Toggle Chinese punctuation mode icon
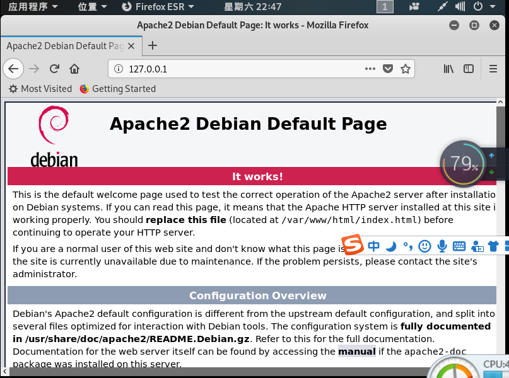509x378 pixels. coord(407,246)
